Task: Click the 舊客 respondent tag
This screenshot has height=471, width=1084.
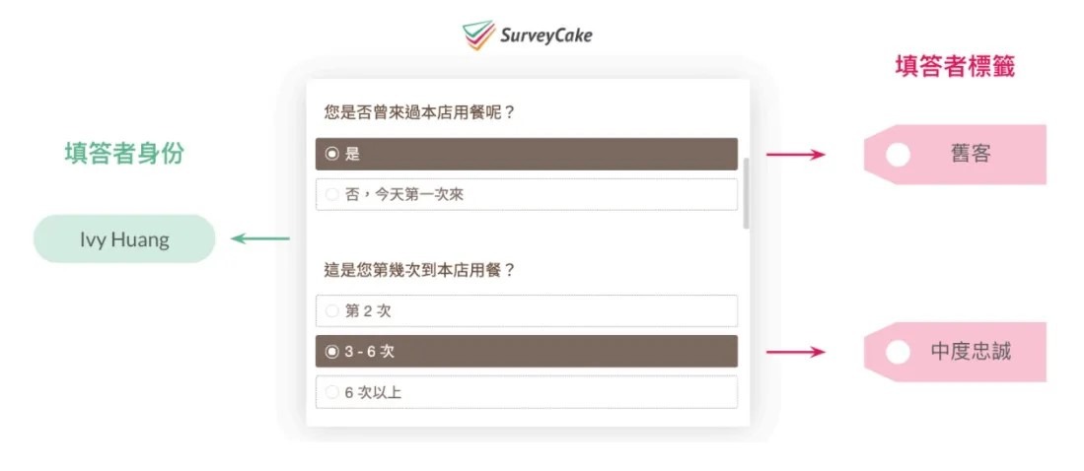Action: pos(955,154)
